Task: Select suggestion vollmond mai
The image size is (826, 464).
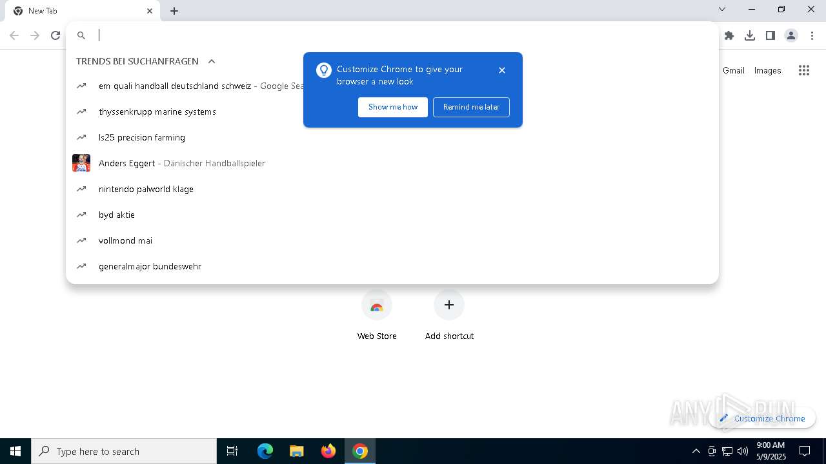Action: point(392,240)
